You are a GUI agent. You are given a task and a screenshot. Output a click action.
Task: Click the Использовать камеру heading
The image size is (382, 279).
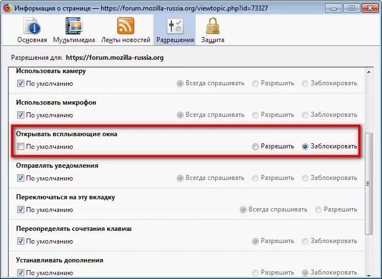[51, 71]
